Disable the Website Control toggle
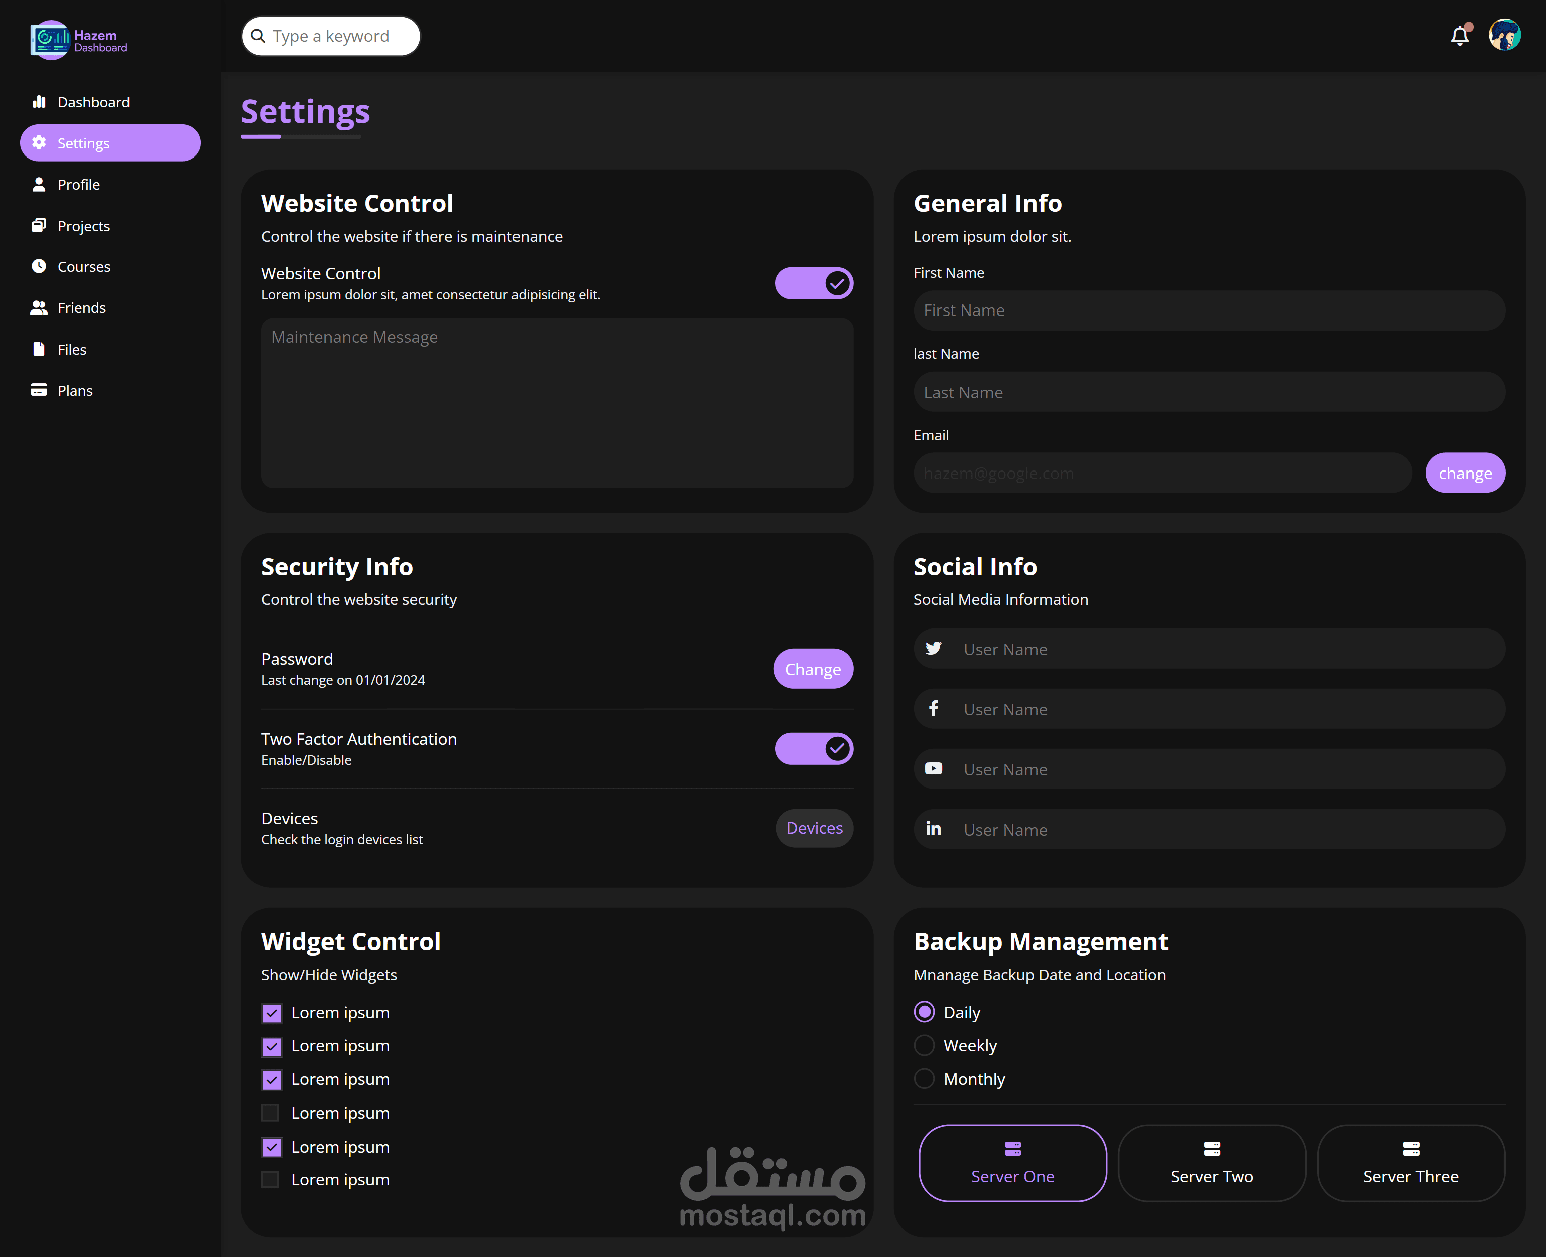1546x1257 pixels. (x=814, y=283)
